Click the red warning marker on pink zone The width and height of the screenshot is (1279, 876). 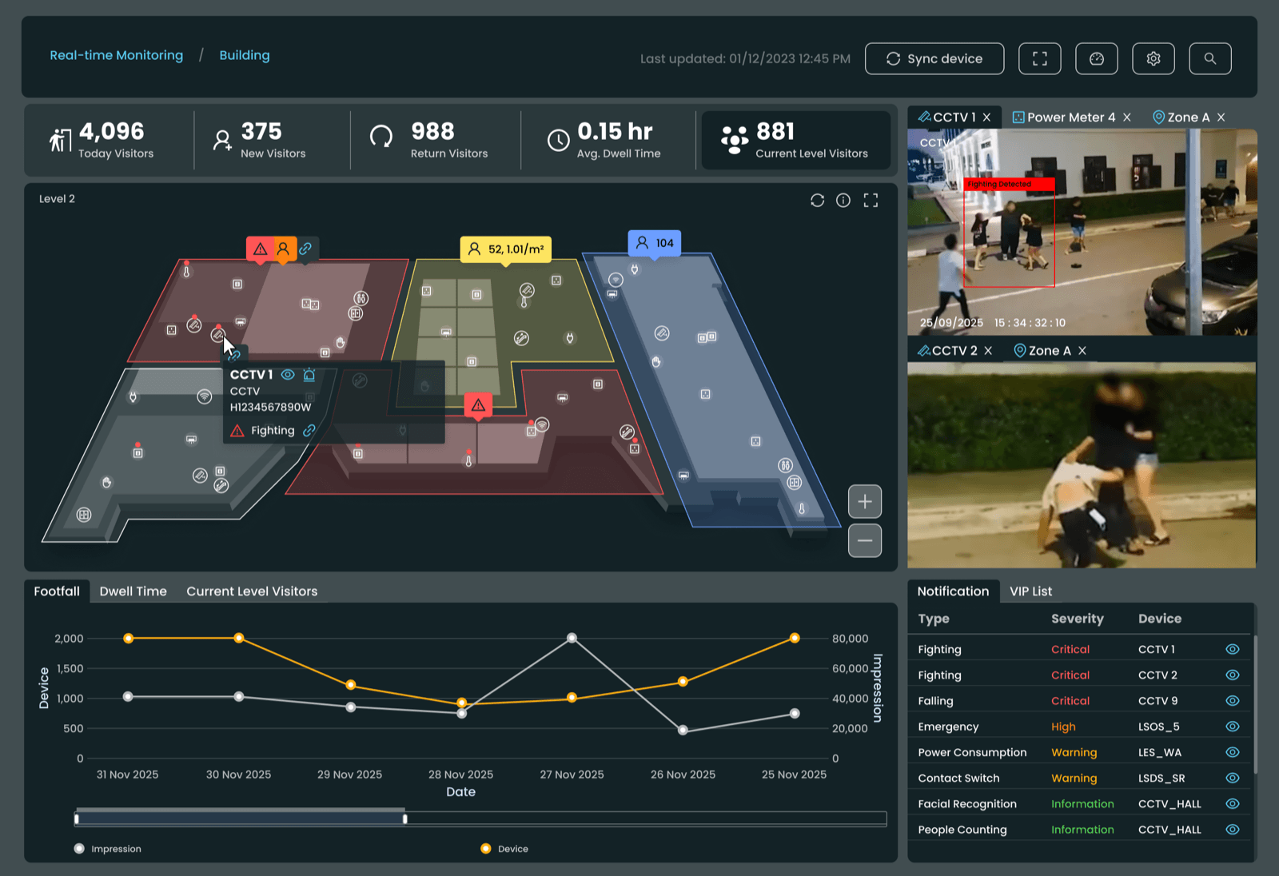pyautogui.click(x=260, y=249)
